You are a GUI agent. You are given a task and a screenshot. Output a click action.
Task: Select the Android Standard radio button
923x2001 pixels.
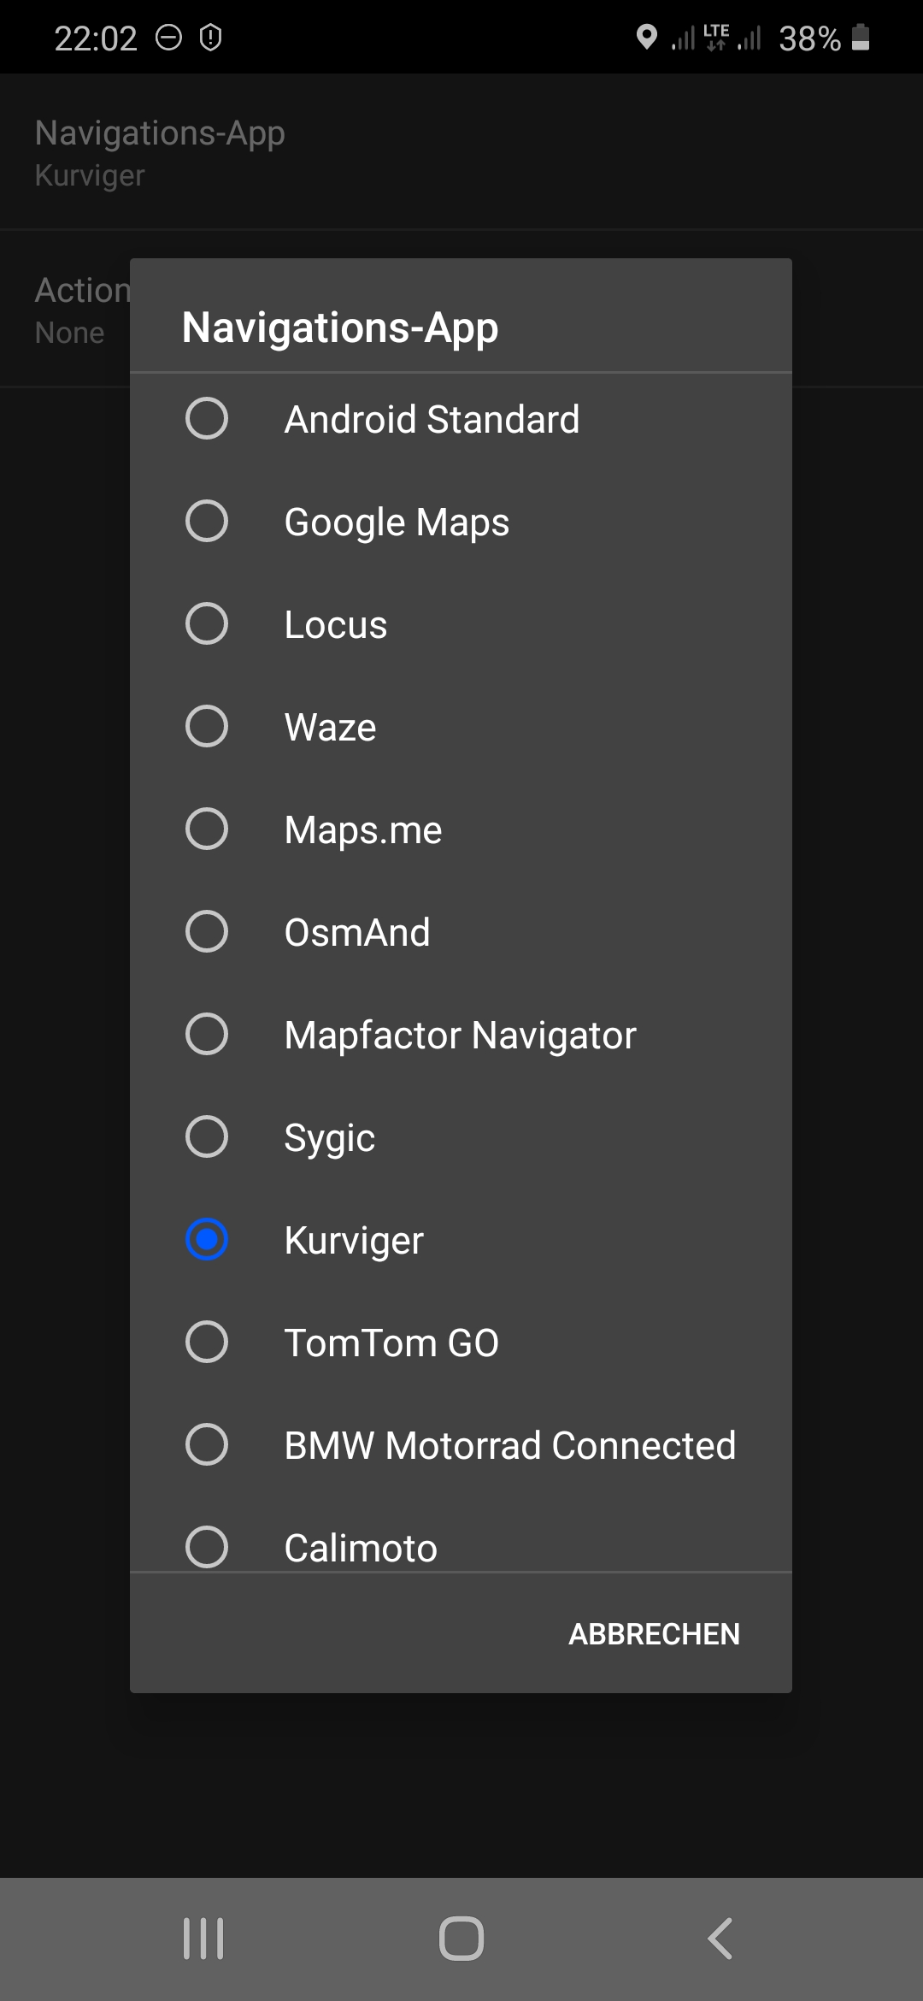(207, 419)
